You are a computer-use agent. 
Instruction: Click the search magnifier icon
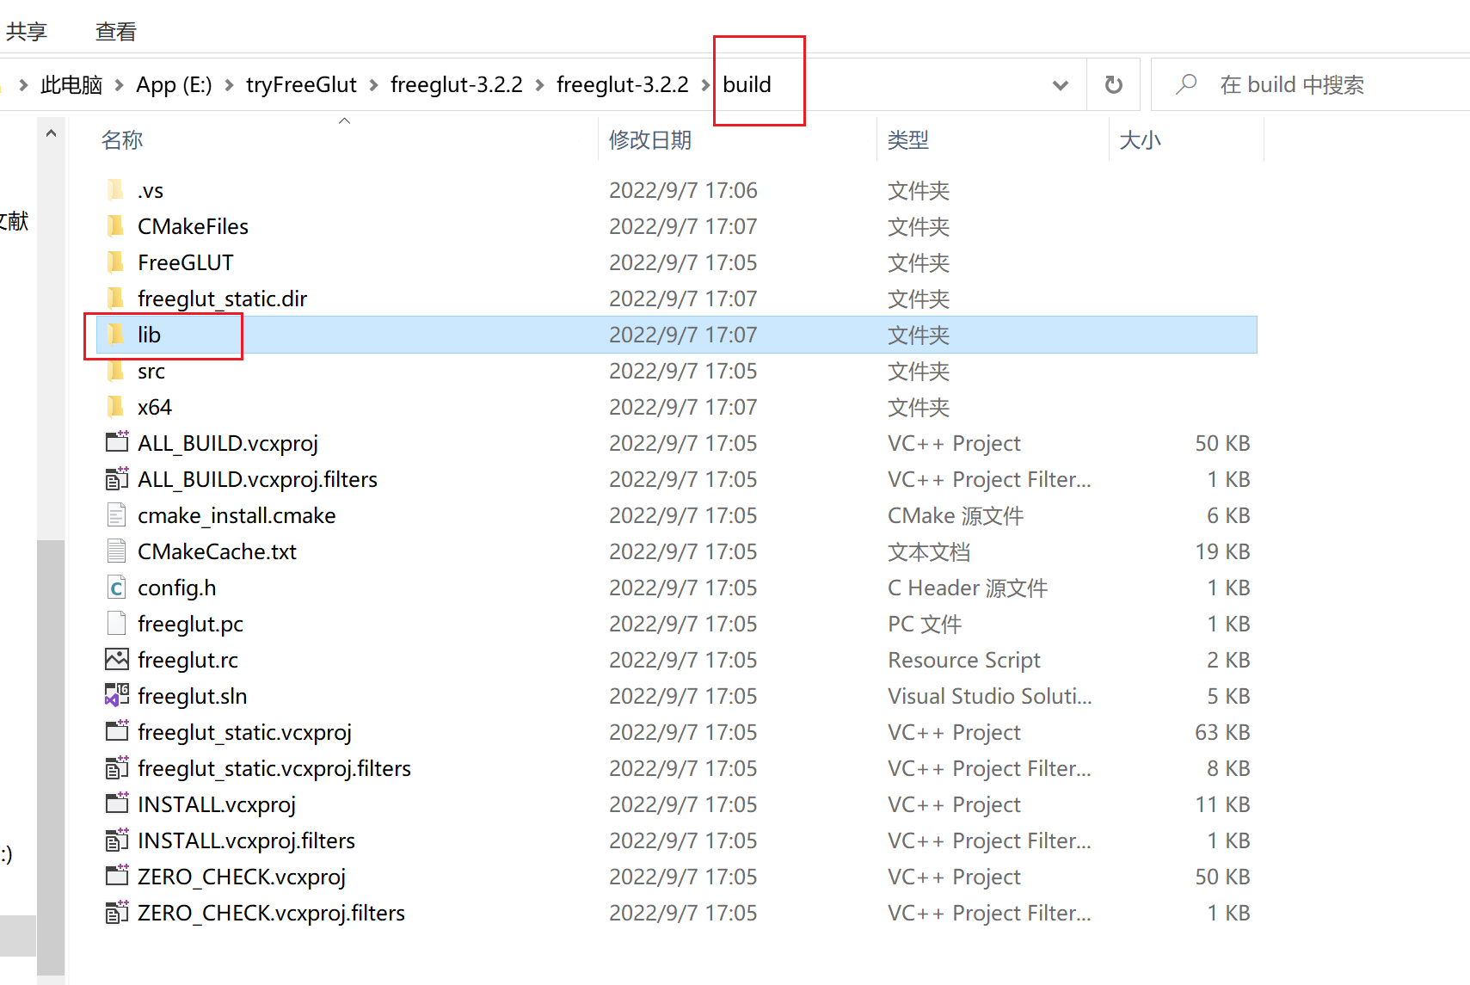pos(1186,84)
